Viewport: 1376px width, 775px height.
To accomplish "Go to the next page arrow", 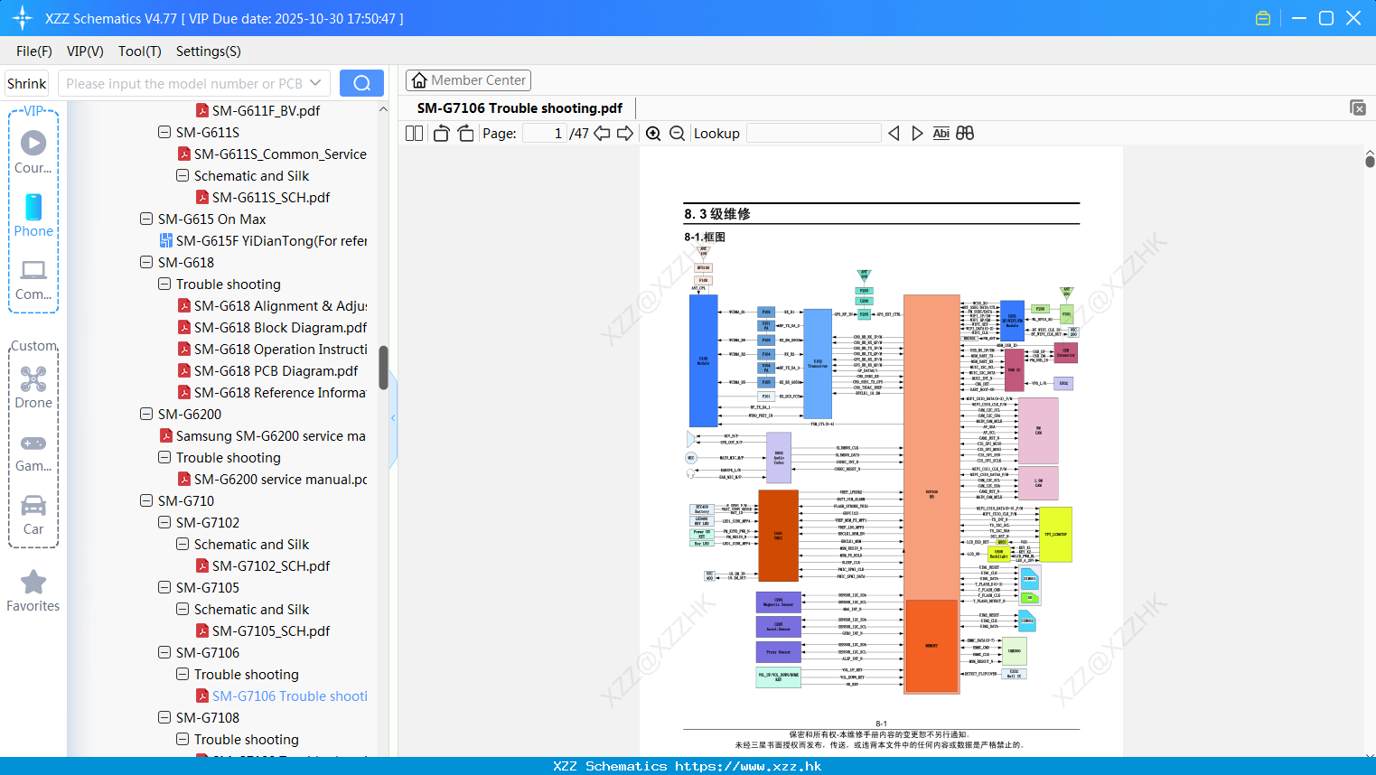I will [625, 134].
